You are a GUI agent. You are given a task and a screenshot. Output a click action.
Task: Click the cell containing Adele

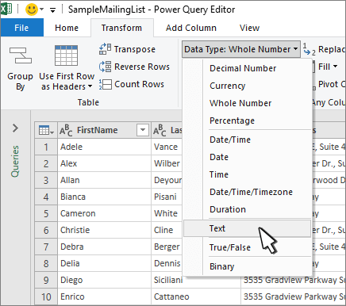[x=104, y=147]
